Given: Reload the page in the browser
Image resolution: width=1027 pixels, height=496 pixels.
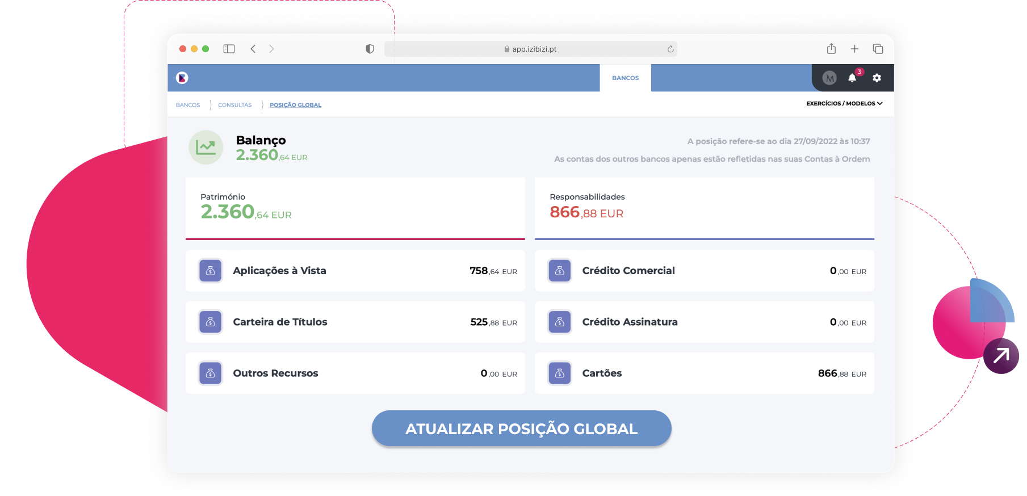Looking at the screenshot, I should click(670, 49).
